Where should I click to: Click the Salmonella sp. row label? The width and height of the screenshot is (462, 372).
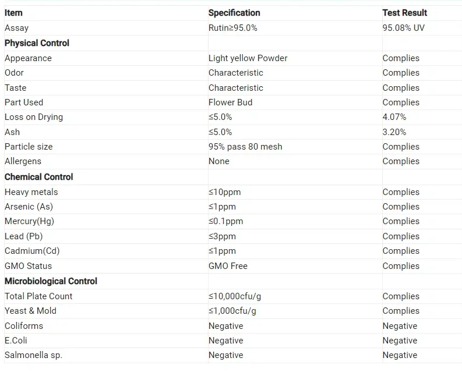click(x=33, y=355)
